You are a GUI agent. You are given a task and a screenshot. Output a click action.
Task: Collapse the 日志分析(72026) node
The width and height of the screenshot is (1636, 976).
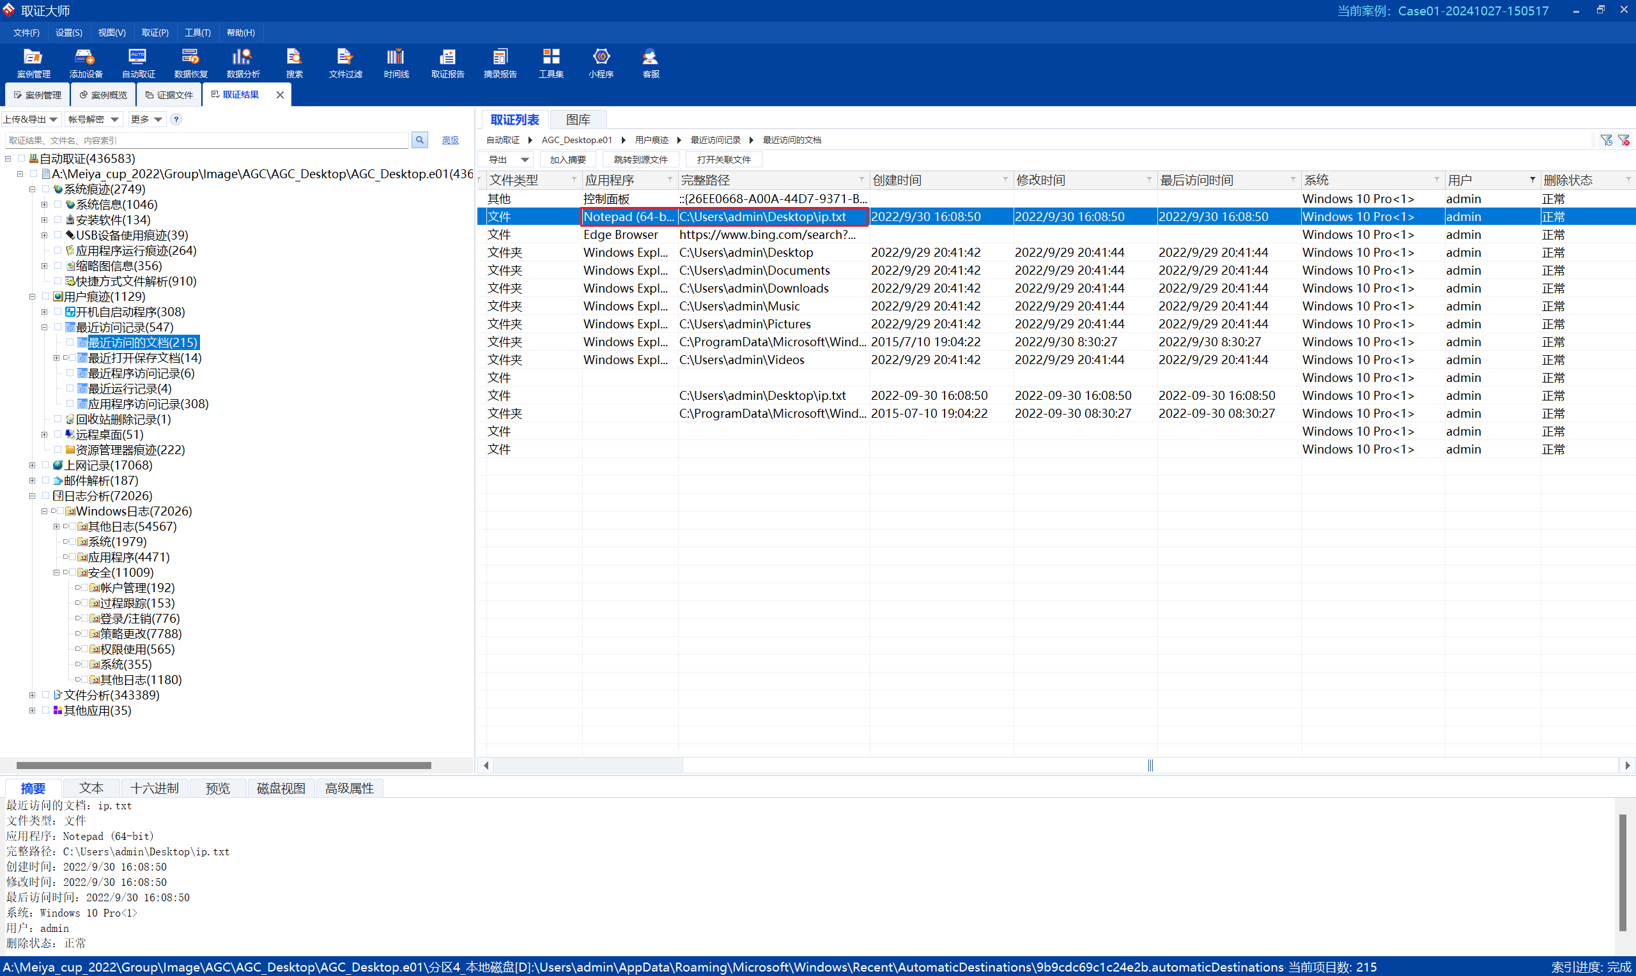pos(32,496)
